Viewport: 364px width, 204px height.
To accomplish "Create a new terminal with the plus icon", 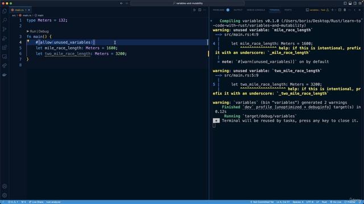I will point(332,10).
